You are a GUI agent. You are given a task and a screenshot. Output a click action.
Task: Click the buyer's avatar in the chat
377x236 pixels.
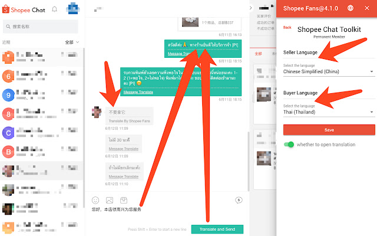pyautogui.click(x=97, y=112)
